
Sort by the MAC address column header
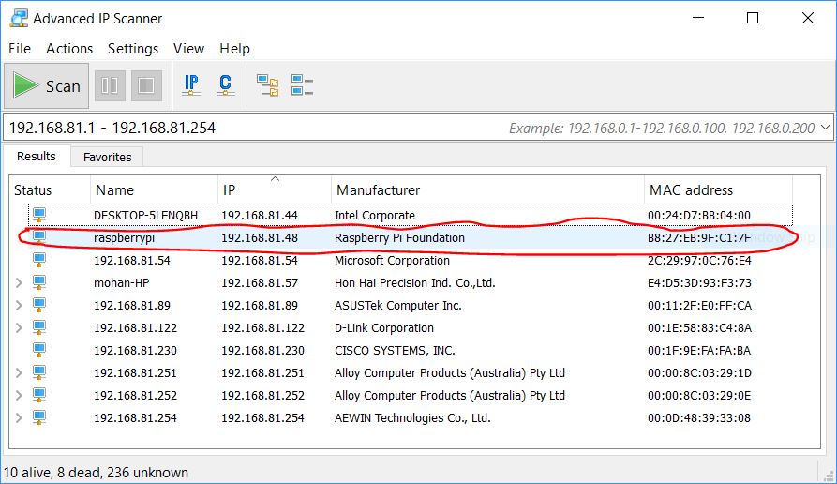tap(718, 190)
